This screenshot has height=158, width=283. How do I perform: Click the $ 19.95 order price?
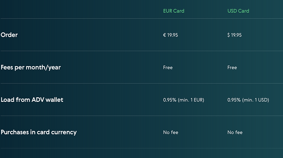coord(234,35)
